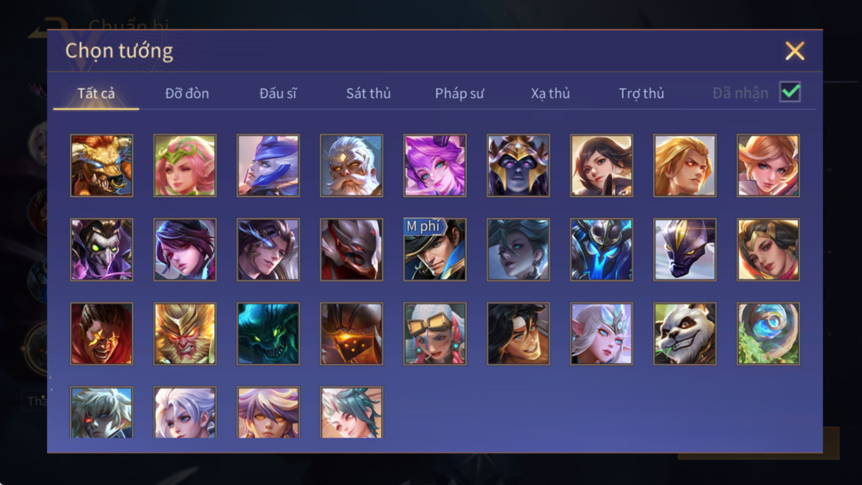Show the 'Pháp sư' hero category
The height and width of the screenshot is (485, 862).
(459, 93)
